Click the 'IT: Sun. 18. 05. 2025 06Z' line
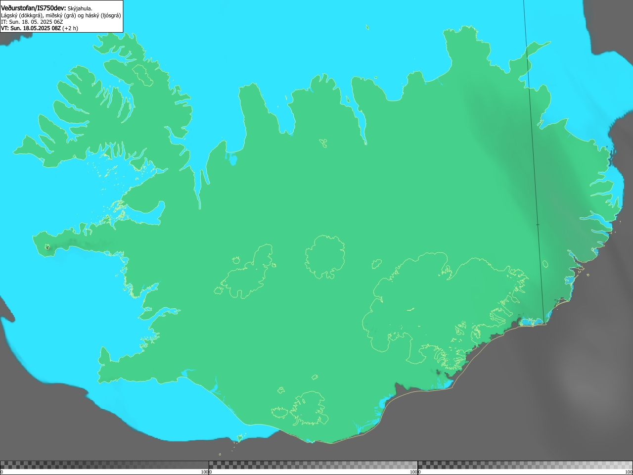This screenshot has width=633, height=475. coord(32,22)
